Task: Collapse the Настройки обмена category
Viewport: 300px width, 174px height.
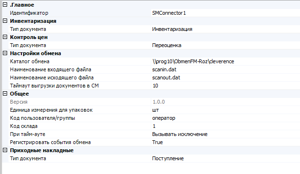Action: [x=5, y=53]
